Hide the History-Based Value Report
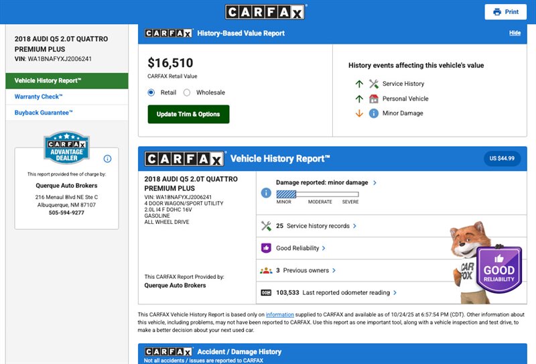 tap(515, 33)
